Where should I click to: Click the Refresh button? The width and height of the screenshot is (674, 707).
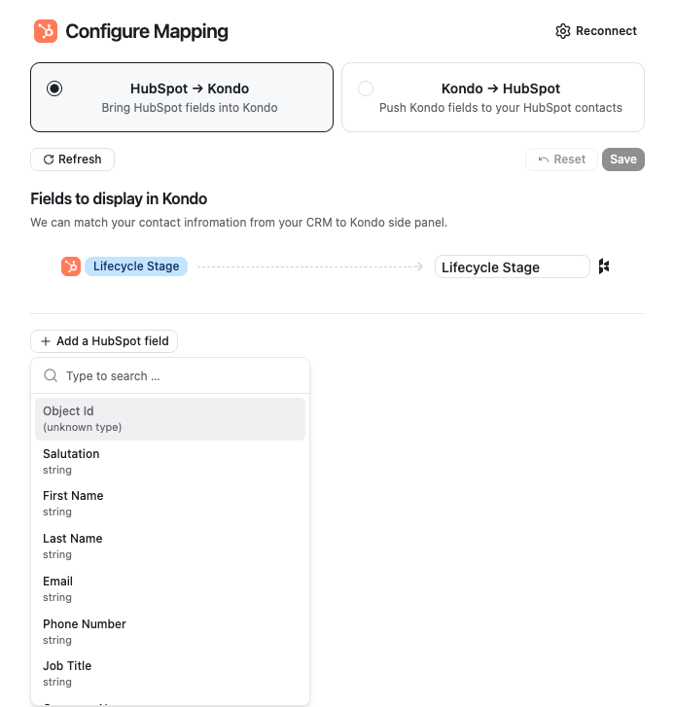coord(72,159)
